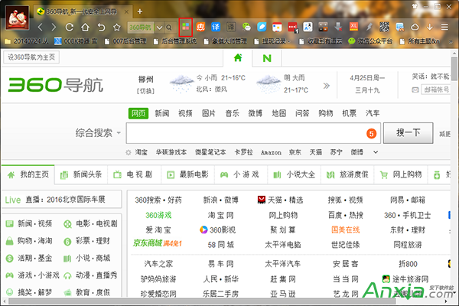Switch to the 图片 search tab
Viewport: 459px width, 306px height.
pos(208,113)
